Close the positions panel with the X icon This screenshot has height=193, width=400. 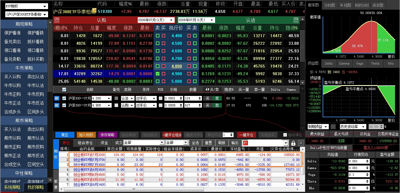(x=301, y=143)
